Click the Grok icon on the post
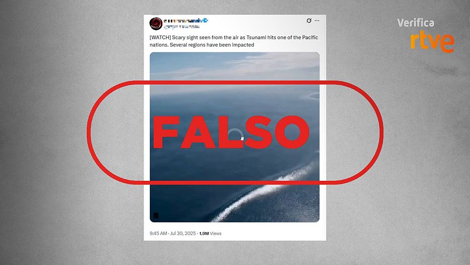This screenshot has height=265, width=470. tap(309, 20)
